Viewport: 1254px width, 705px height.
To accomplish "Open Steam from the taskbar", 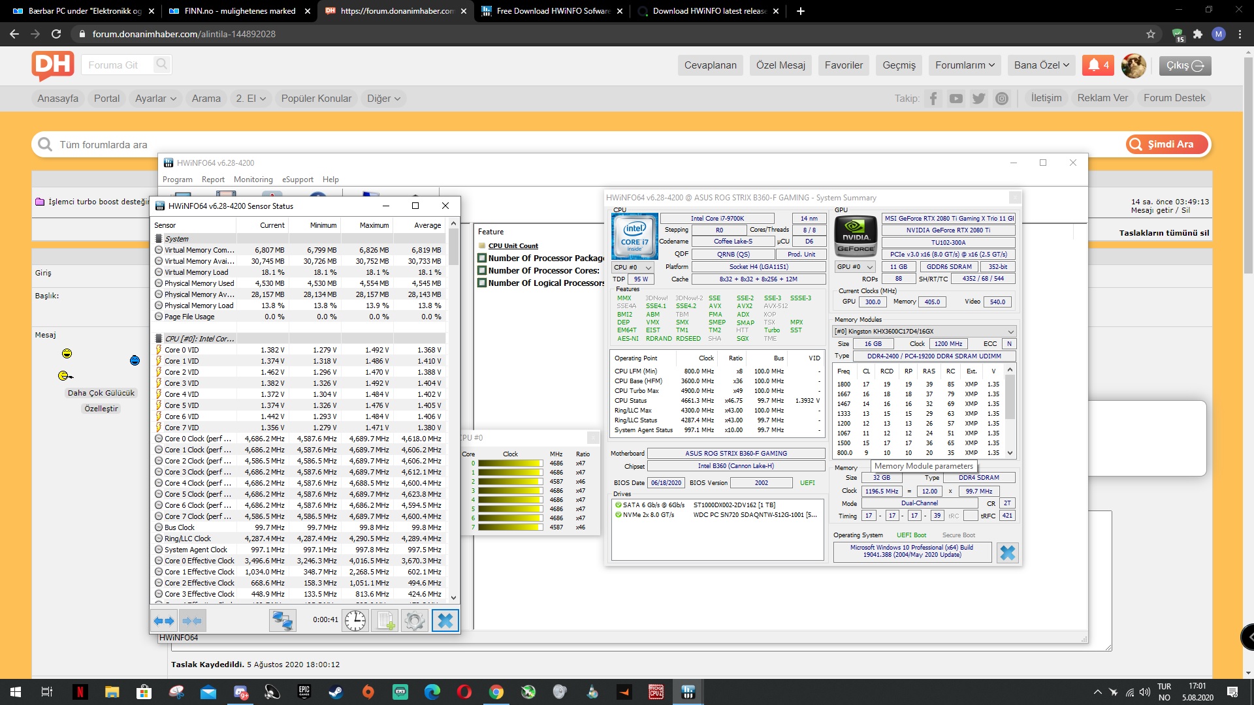I will click(x=336, y=692).
